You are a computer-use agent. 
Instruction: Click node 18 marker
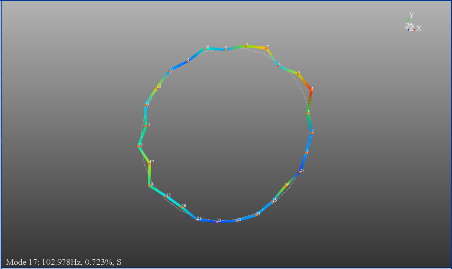[x=149, y=185]
